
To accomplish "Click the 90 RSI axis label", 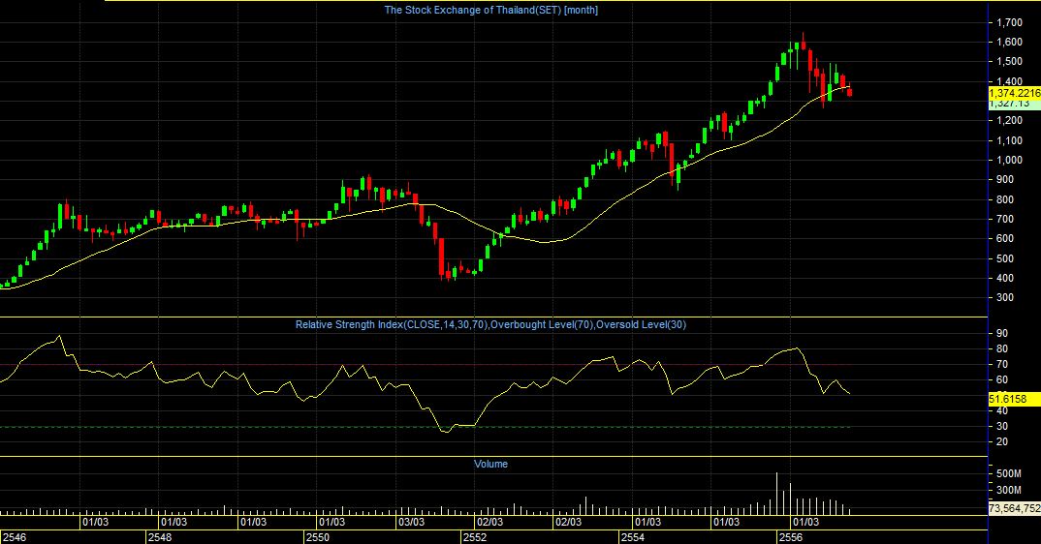I will (1002, 334).
